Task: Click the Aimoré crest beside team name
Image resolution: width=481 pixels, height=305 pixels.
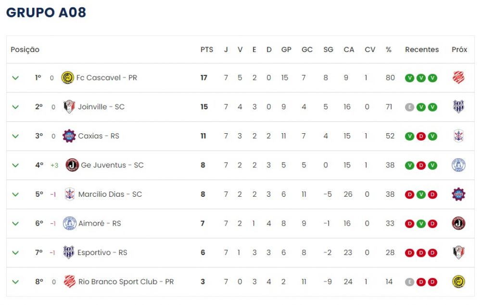Action: pos(69,223)
